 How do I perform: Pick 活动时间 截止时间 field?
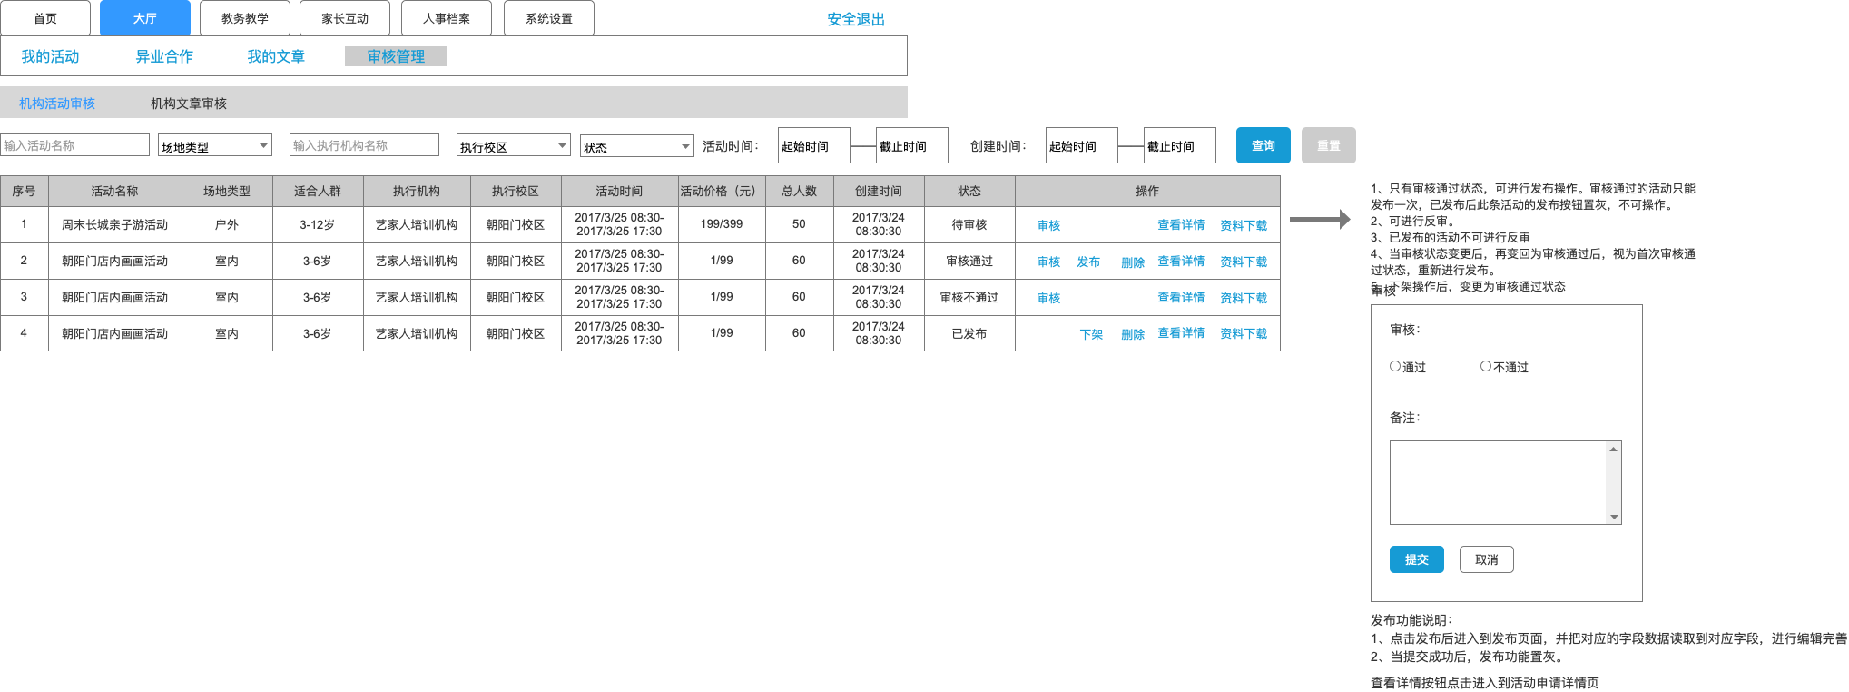tap(912, 145)
